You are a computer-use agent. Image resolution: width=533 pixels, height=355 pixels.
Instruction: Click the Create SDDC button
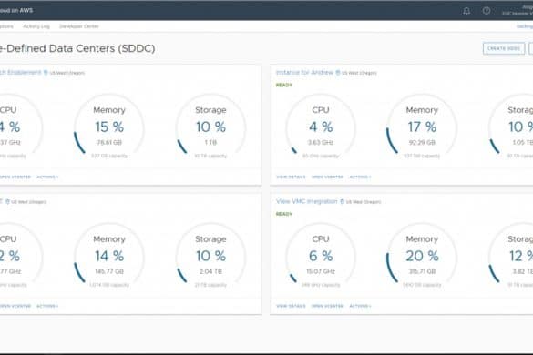tap(504, 48)
